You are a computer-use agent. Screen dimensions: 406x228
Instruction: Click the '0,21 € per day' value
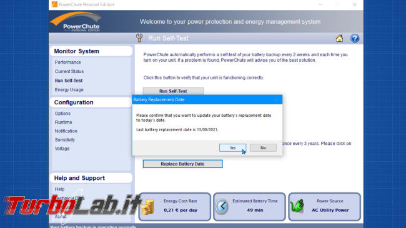pyautogui.click(x=181, y=210)
